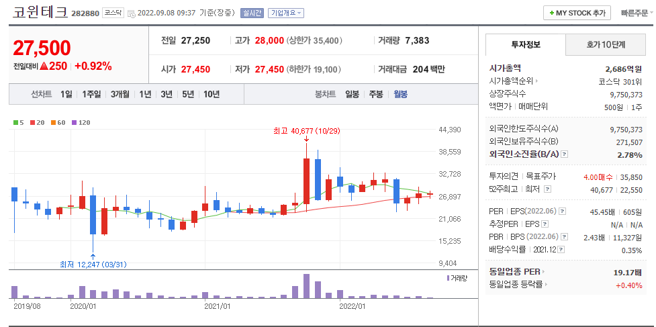
Task: Switch to the 호가10단계 tab
Action: click(x=606, y=45)
